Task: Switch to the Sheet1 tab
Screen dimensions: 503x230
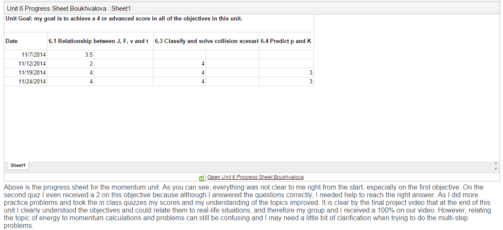Action: [17, 166]
